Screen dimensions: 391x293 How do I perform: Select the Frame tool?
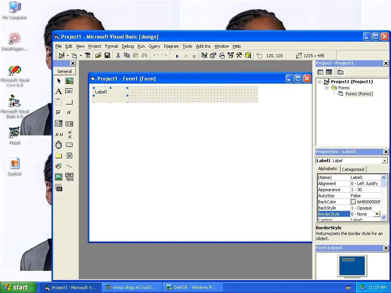tap(59, 102)
